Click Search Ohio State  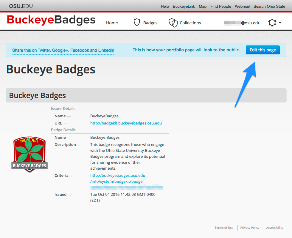(269, 6)
